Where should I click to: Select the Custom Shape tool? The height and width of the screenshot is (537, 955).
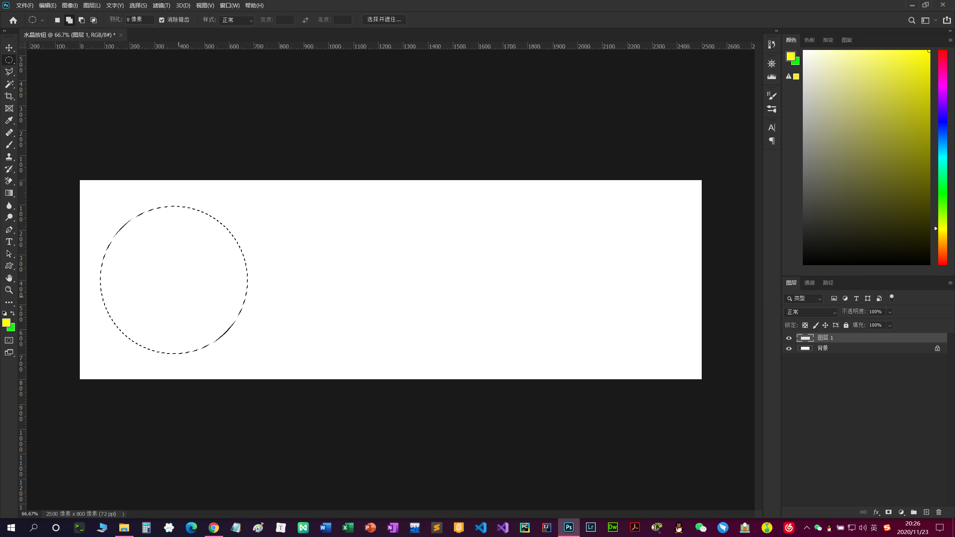(x=9, y=266)
